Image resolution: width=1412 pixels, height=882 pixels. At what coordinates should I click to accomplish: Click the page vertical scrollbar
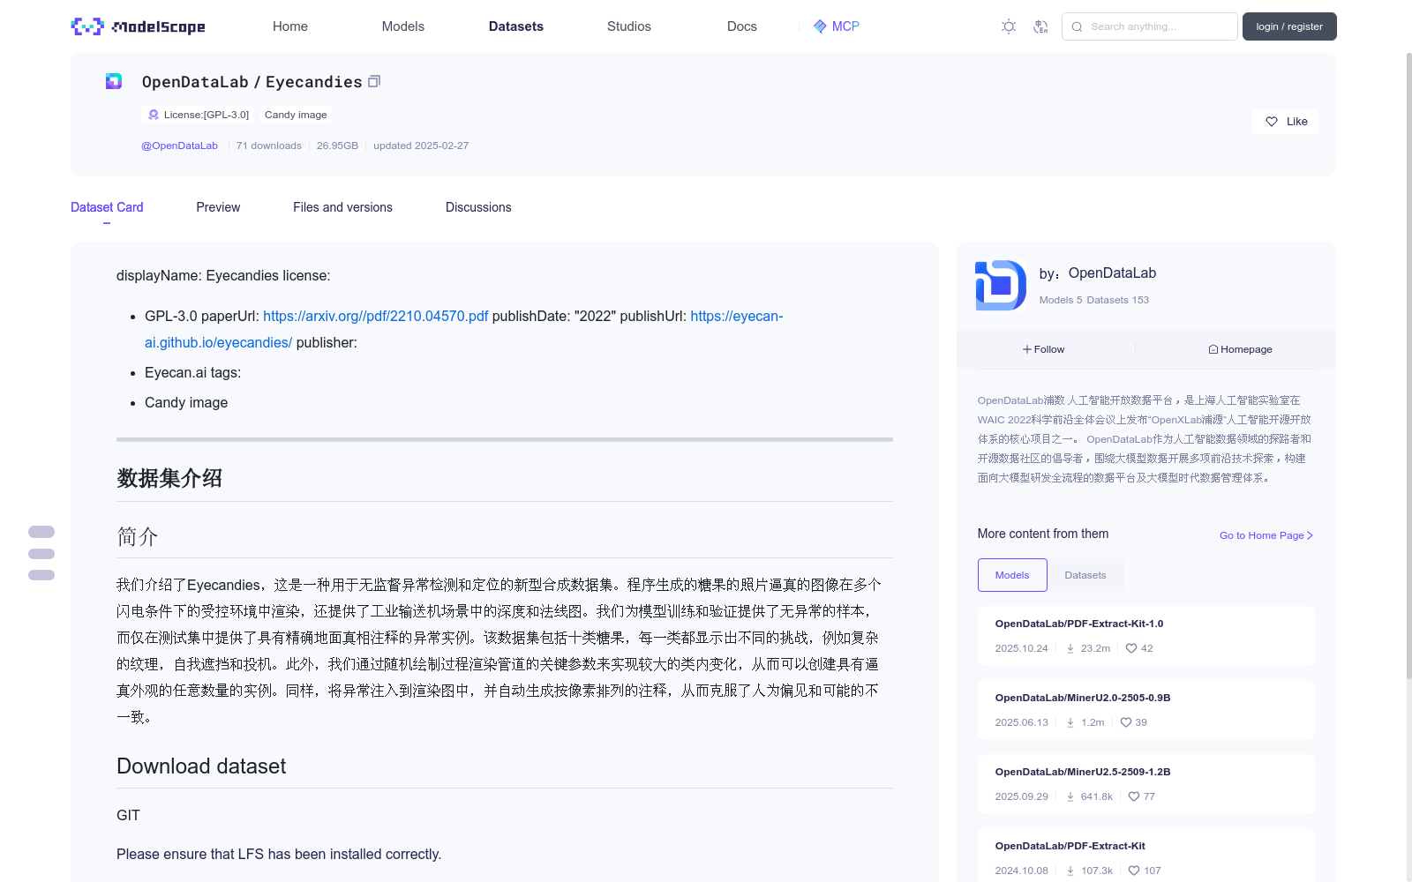point(1408,366)
